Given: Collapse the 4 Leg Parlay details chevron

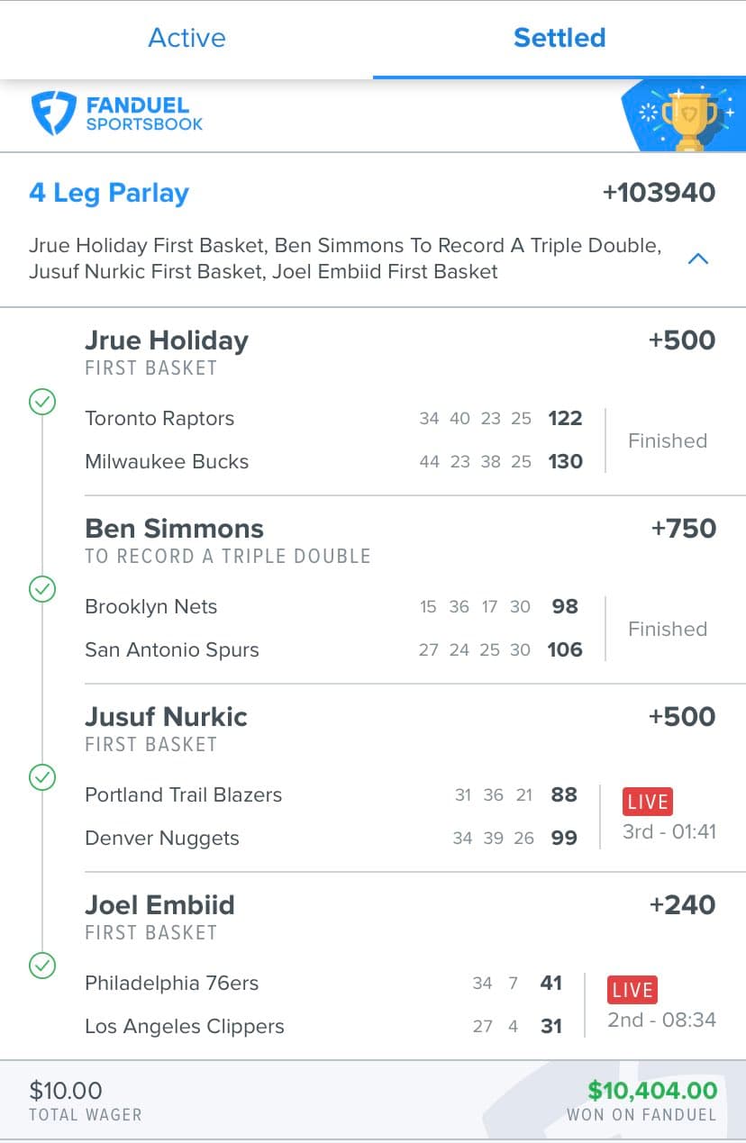Looking at the screenshot, I should click(697, 259).
